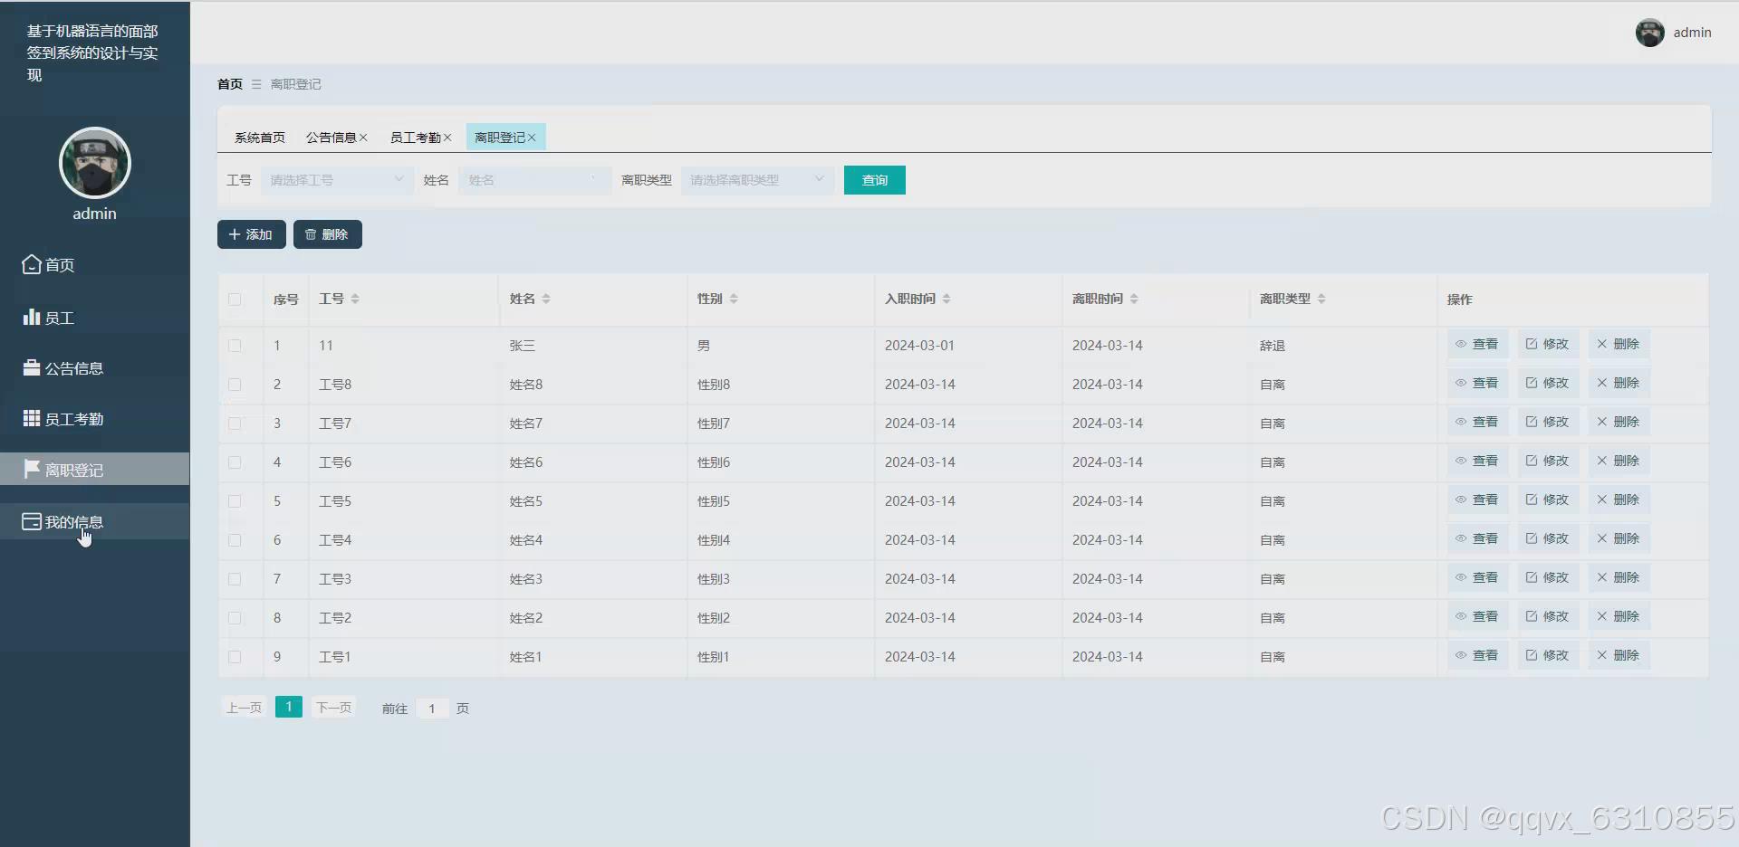The image size is (1739, 847).
Task: Close the 员工考勤 tab with its x icon
Action: pyautogui.click(x=447, y=138)
